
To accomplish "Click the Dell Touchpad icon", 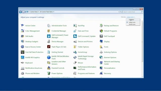I will click(x=101, y=36).
